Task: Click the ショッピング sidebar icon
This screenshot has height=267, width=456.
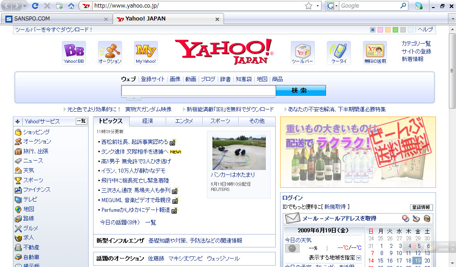Action: click(18, 132)
